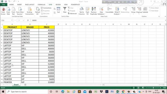Viewport: 167px width, 94px height.
Task: Switch to PAGE LAYOUT tab
Action: [30, 5]
